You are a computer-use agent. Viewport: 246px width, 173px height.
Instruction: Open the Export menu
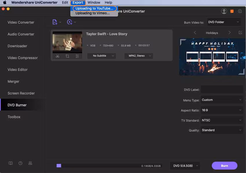pyautogui.click(x=78, y=3)
